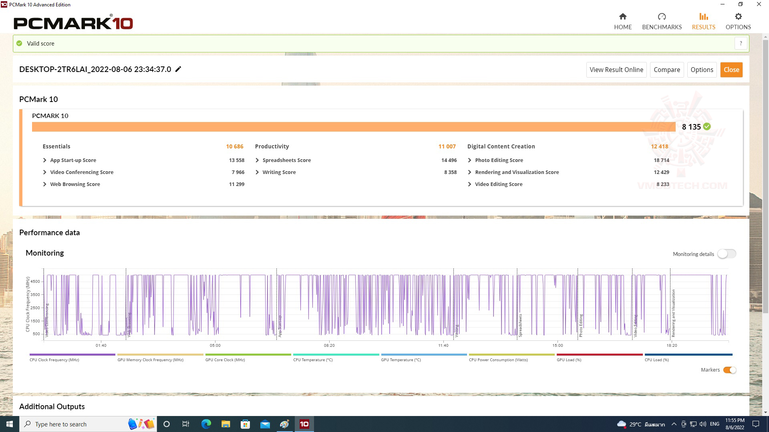The width and height of the screenshot is (769, 432).
Task: Click the taskbar search box
Action: coord(88,424)
